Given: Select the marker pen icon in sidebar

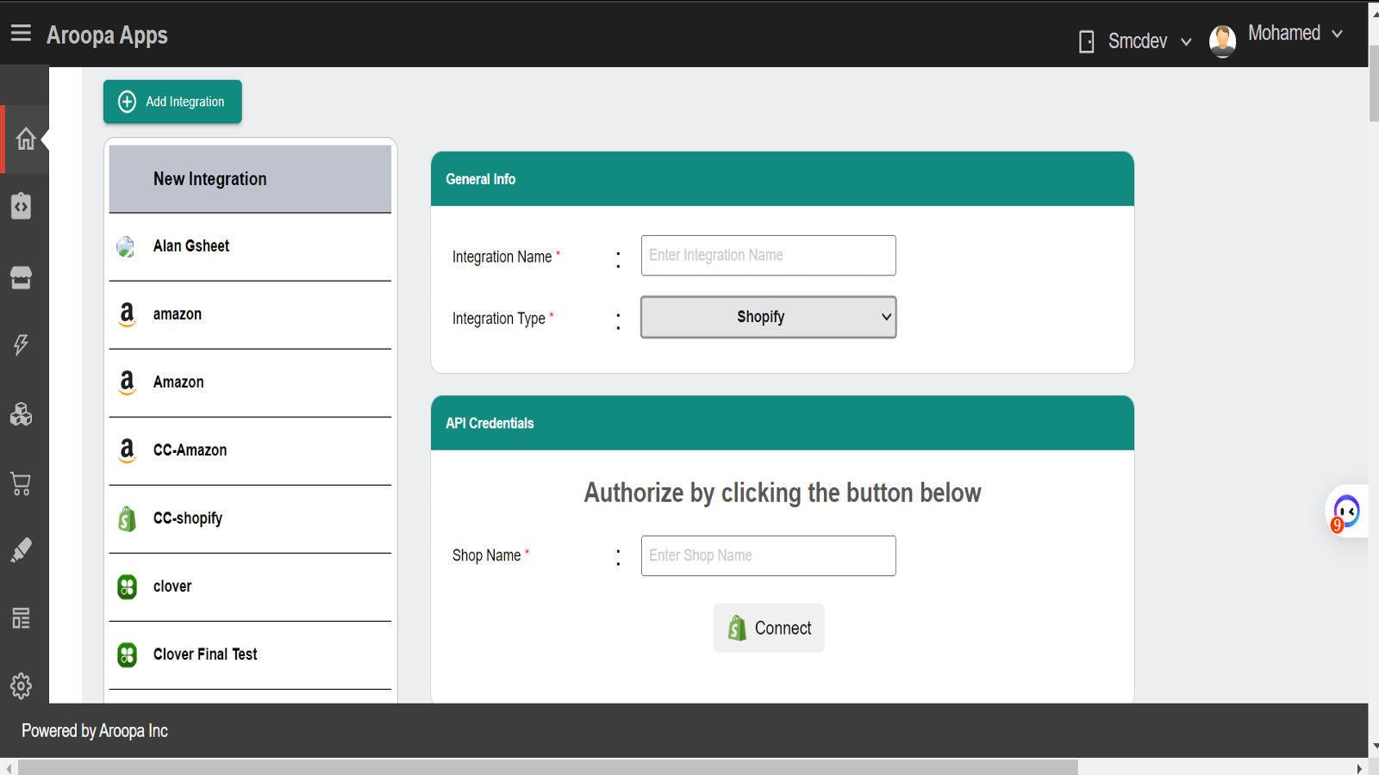Looking at the screenshot, I should pos(22,550).
